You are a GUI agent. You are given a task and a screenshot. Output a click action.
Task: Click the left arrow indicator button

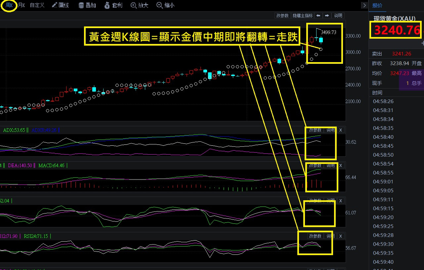tap(318, 16)
